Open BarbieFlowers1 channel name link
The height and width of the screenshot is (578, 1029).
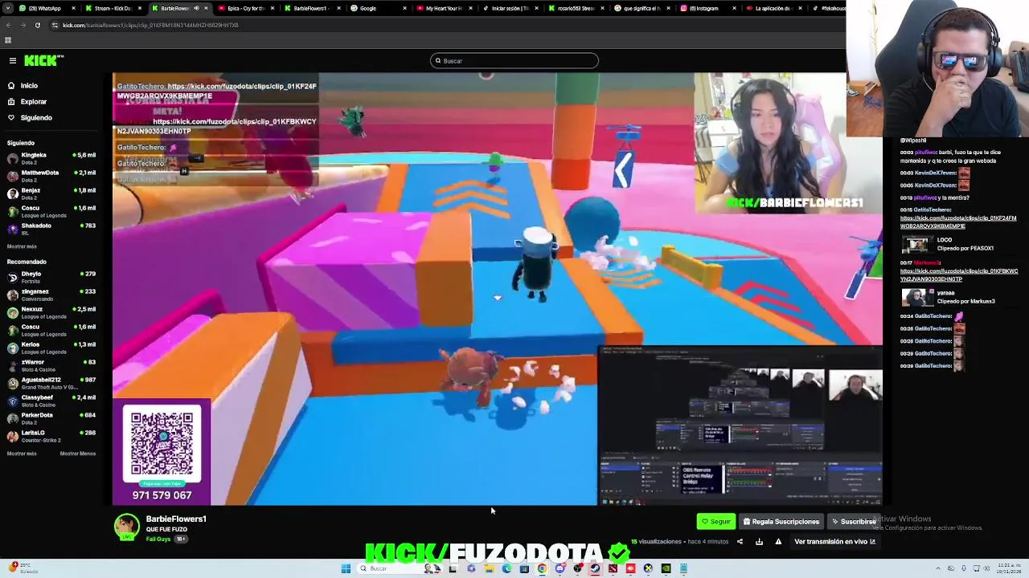point(176,519)
